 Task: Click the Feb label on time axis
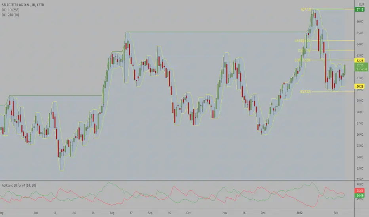click(336, 213)
